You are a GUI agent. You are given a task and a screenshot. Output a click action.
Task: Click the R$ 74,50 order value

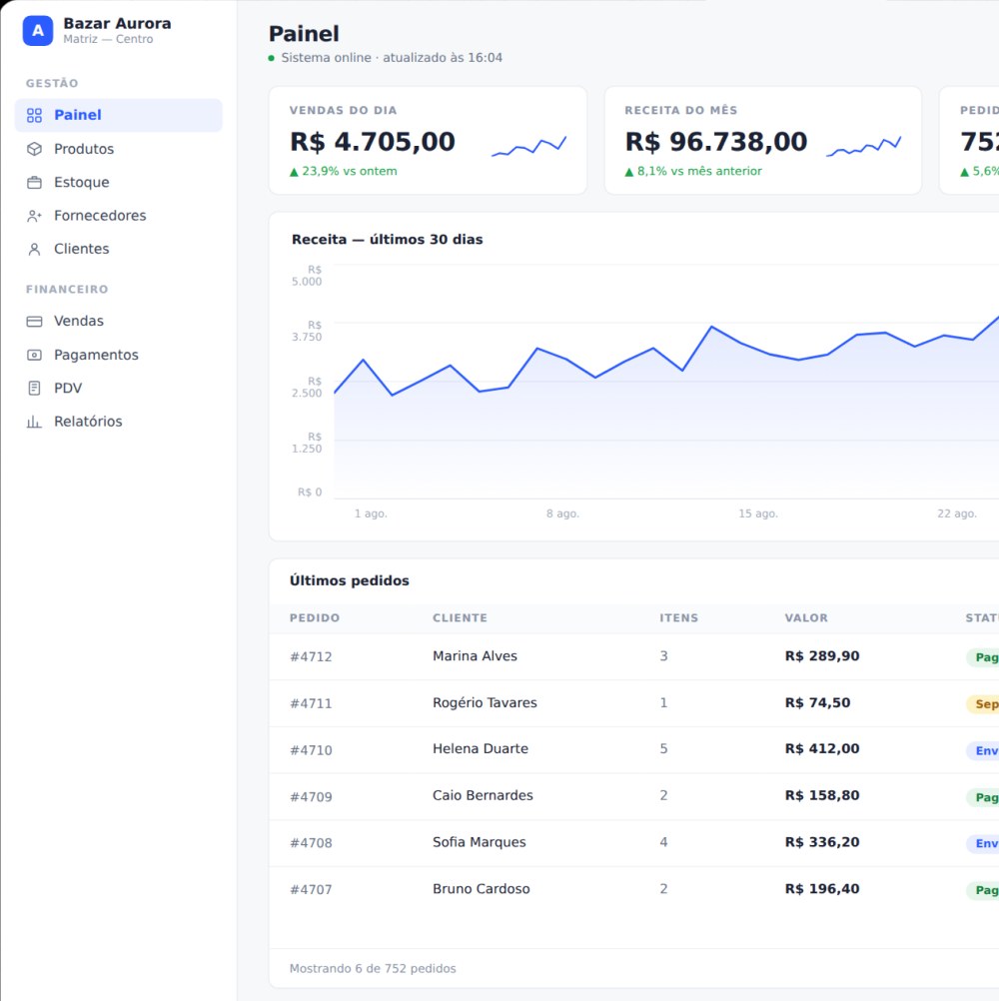pos(817,703)
